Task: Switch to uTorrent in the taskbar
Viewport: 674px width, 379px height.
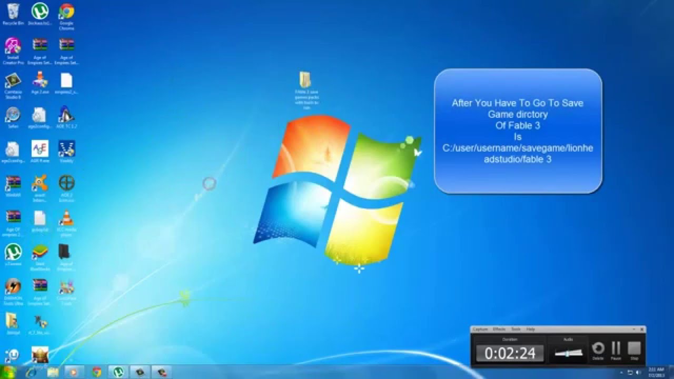Action: point(117,372)
